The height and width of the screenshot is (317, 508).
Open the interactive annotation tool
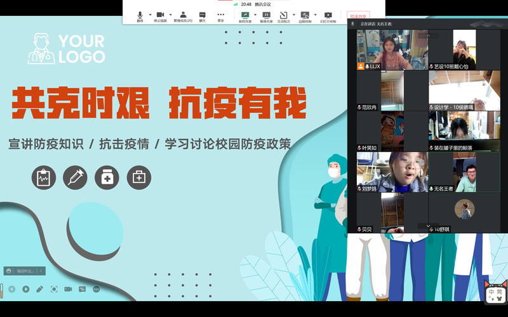click(284, 16)
